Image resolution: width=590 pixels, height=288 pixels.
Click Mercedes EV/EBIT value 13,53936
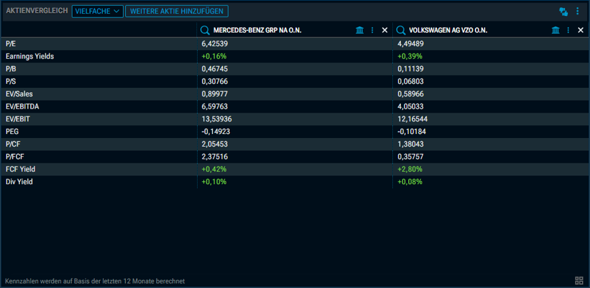tap(216, 119)
